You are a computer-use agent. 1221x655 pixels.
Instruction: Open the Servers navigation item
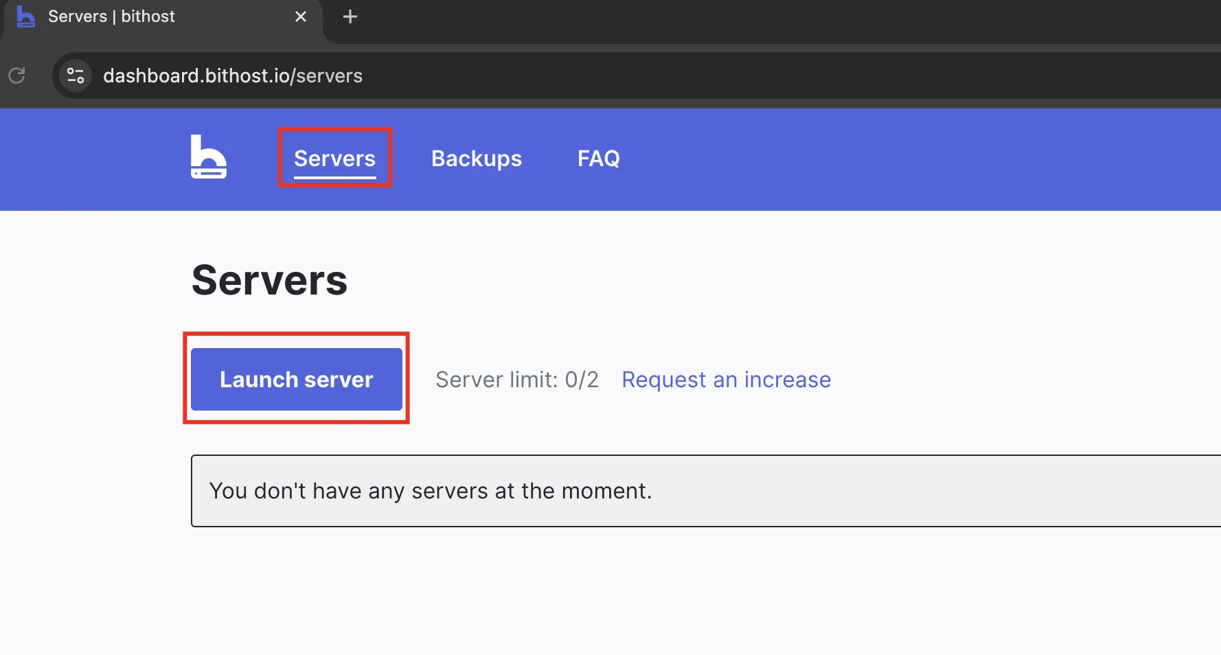335,159
